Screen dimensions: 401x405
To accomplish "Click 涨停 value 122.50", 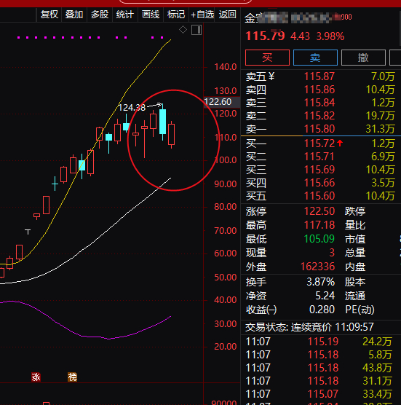I will 319,211.
